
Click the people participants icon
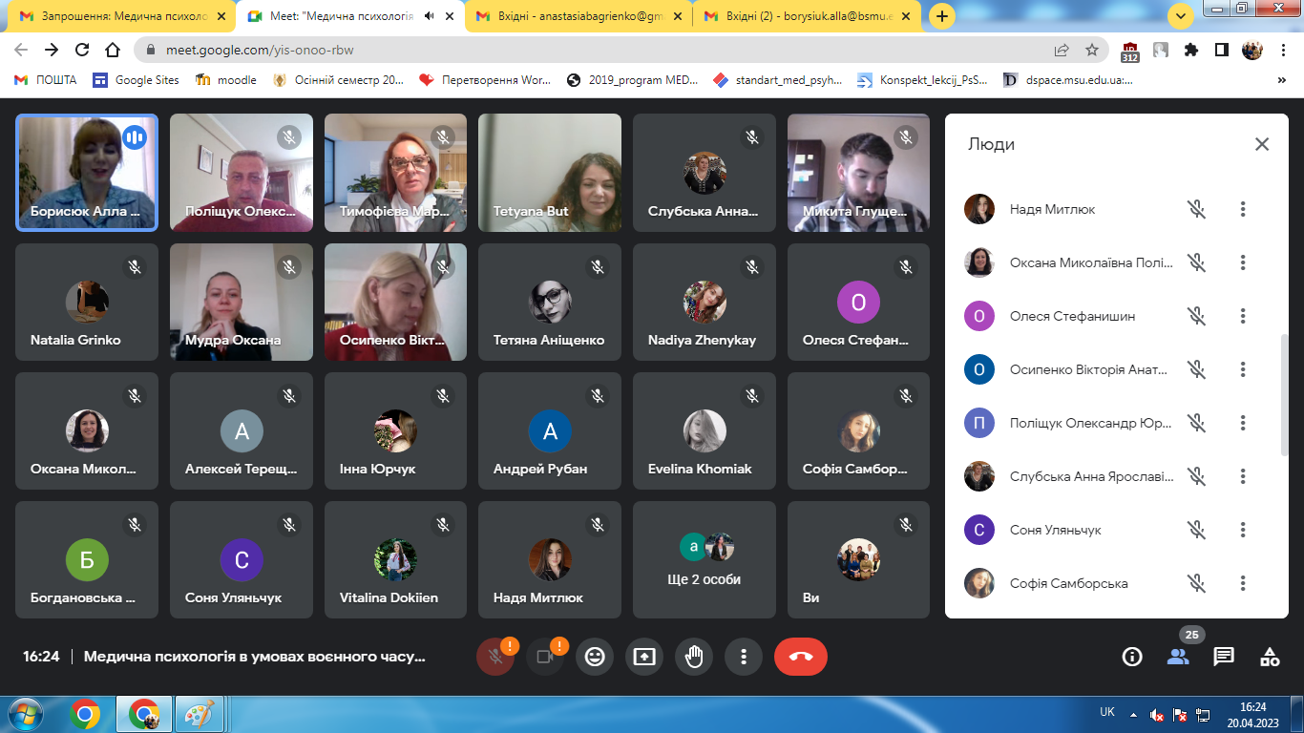(1178, 657)
